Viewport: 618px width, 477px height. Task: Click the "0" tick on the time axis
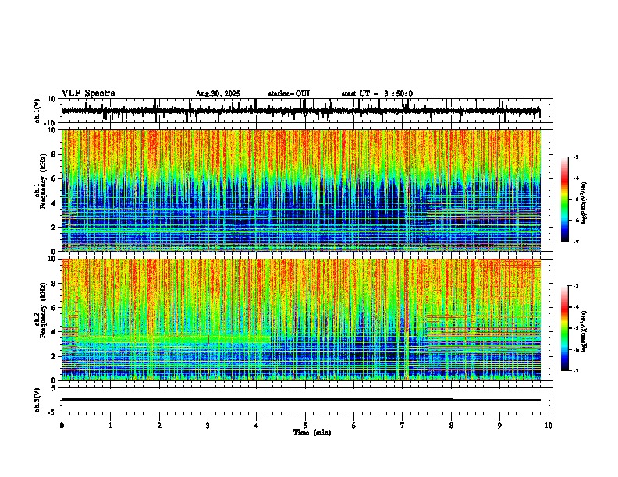point(62,426)
